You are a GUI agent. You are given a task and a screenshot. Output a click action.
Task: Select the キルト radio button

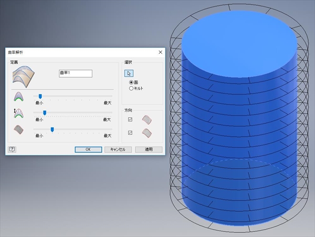[x=131, y=89]
